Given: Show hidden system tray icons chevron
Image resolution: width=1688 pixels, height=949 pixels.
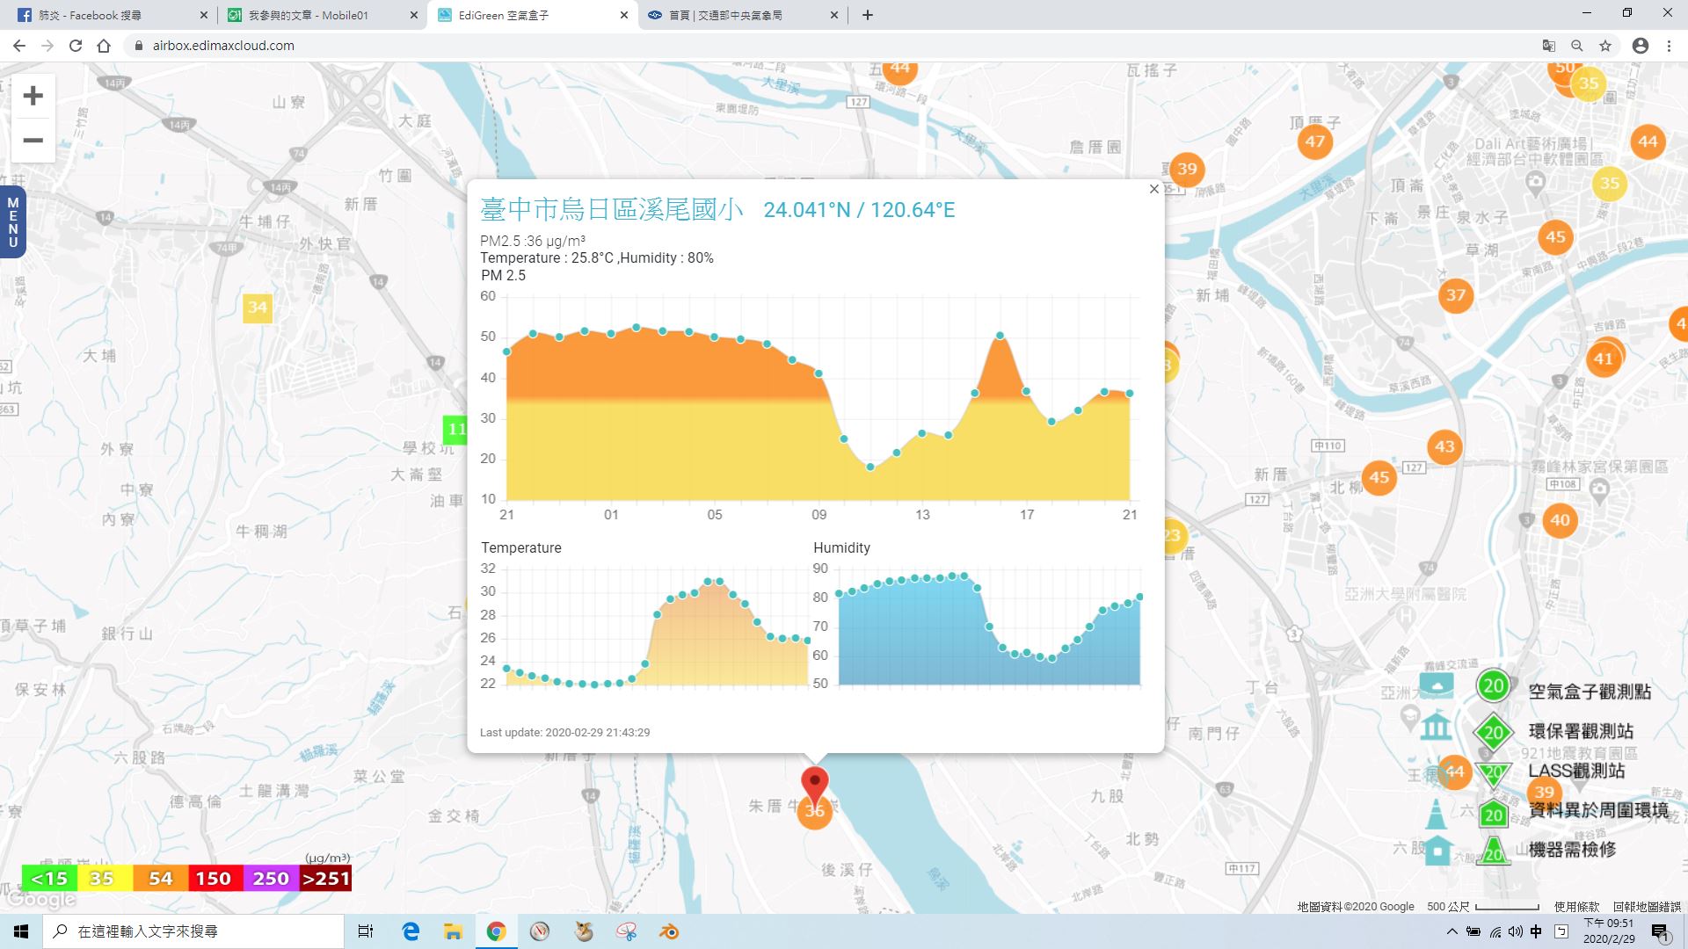Looking at the screenshot, I should tap(1452, 931).
